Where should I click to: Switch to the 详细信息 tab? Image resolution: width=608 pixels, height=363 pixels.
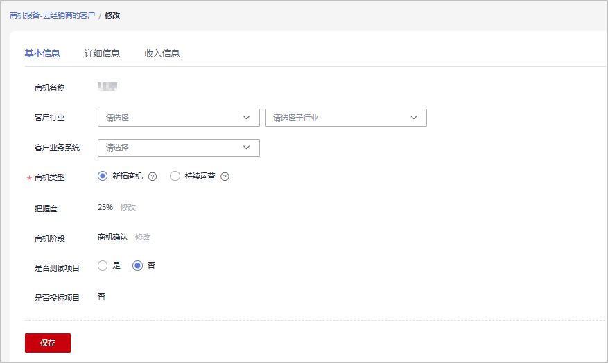pos(102,53)
